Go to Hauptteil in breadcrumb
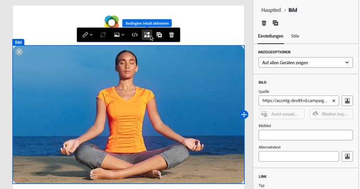The height and width of the screenshot is (189, 360). tap(271, 10)
